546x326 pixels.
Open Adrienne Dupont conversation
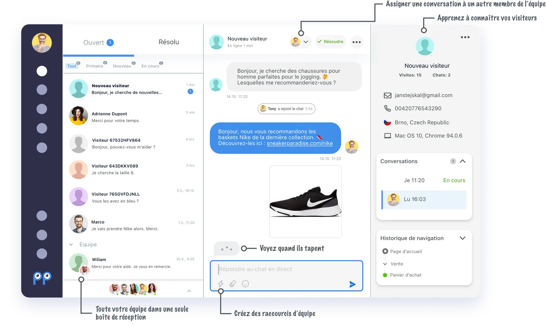133,116
